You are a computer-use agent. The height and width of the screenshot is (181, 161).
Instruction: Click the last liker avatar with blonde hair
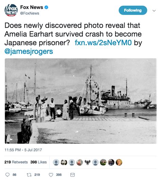click(x=119, y=162)
